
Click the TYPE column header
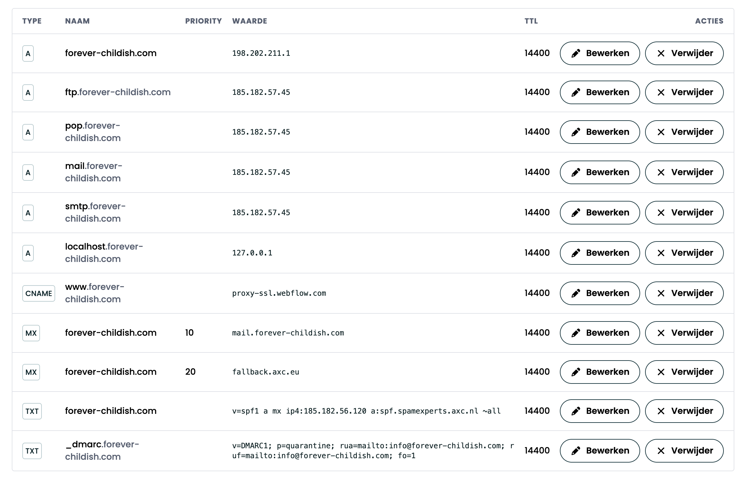click(x=32, y=21)
